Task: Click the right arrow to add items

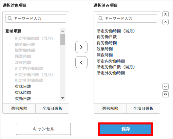Action: (81, 47)
